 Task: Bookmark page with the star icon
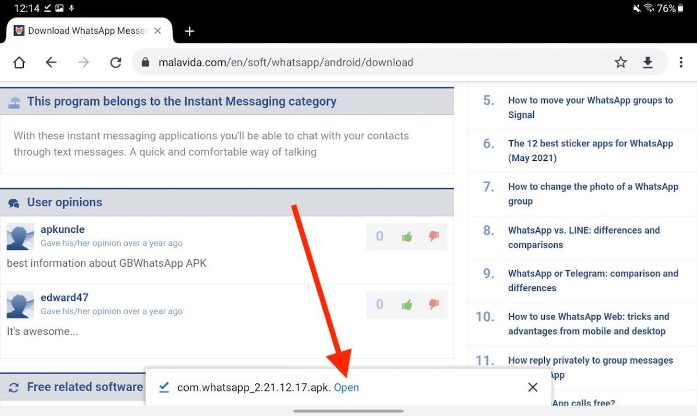tap(621, 62)
